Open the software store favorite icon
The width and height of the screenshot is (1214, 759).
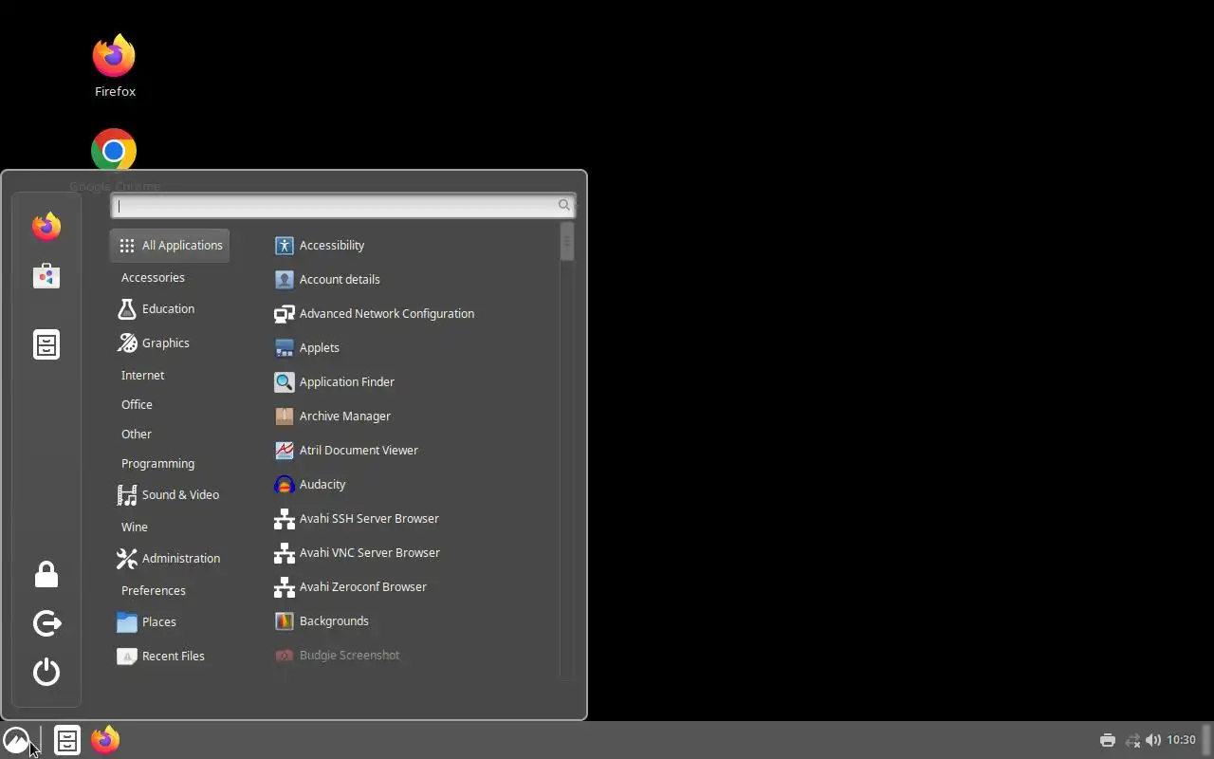tap(46, 276)
